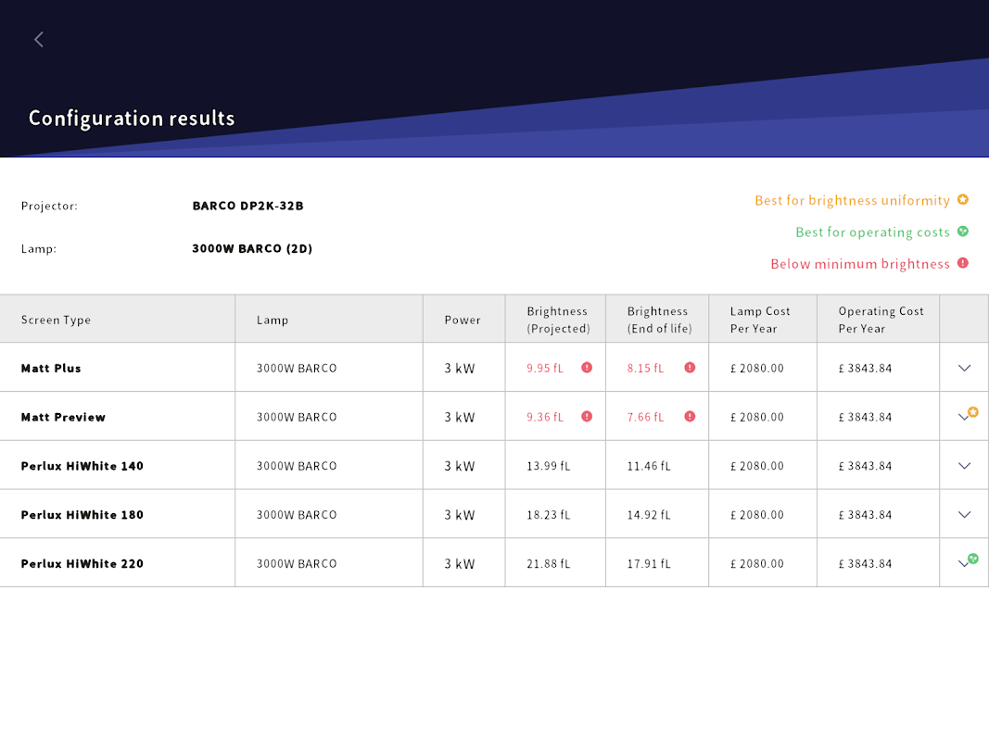Go back using the top-left arrow
989x741 pixels.
(39, 40)
